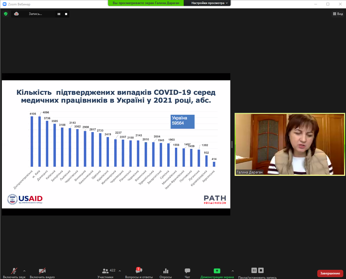Screen dimensions: 346x279
Task: Expand screen share options arrow
Action: click(x=232, y=271)
